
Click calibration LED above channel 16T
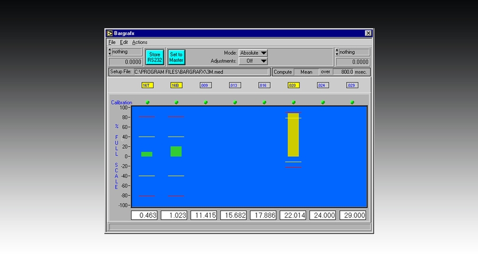coord(147,102)
